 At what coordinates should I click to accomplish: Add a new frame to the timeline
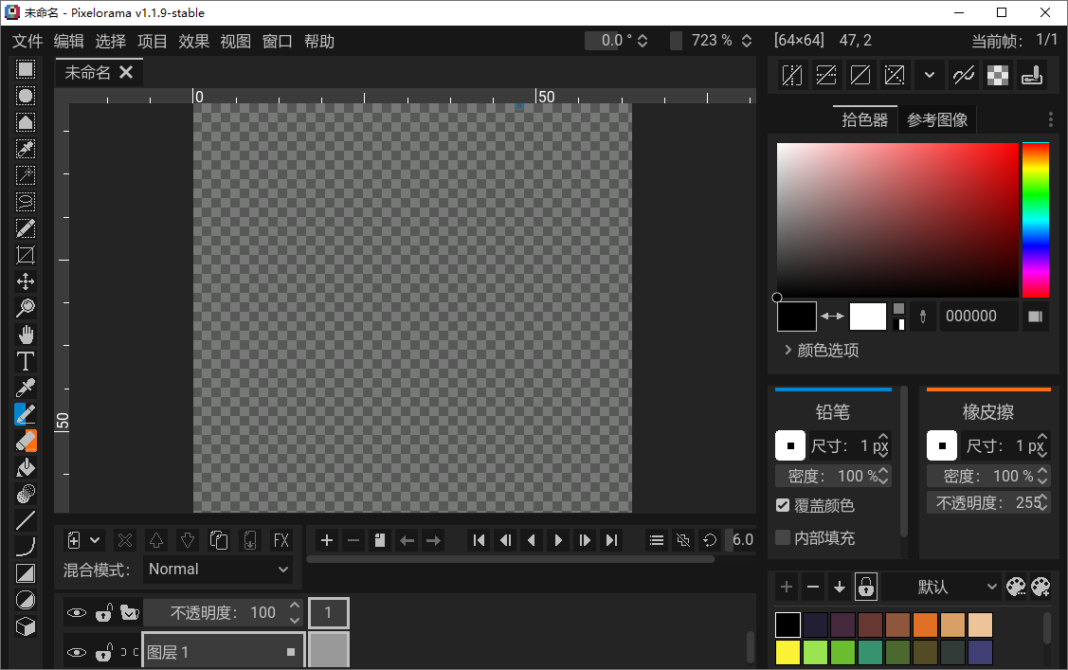coord(327,540)
